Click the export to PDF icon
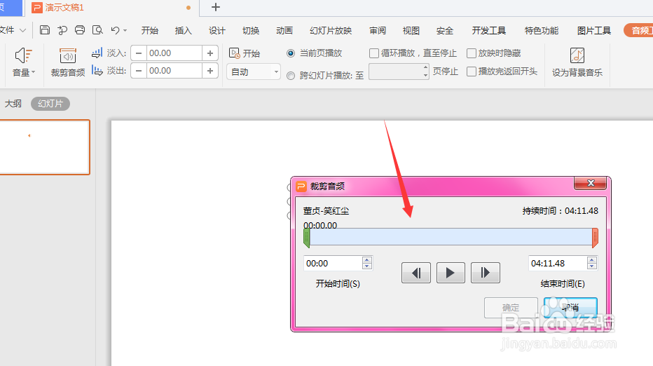The height and width of the screenshot is (366, 653). coord(62,30)
